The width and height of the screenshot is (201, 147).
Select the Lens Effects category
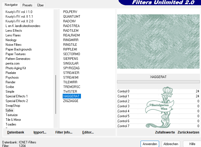click(x=14, y=31)
